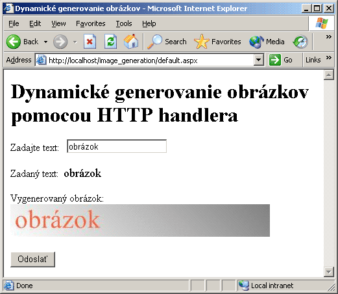Expand the Back button history dropdown arrow
The height and width of the screenshot is (294, 338).
pos(45,42)
